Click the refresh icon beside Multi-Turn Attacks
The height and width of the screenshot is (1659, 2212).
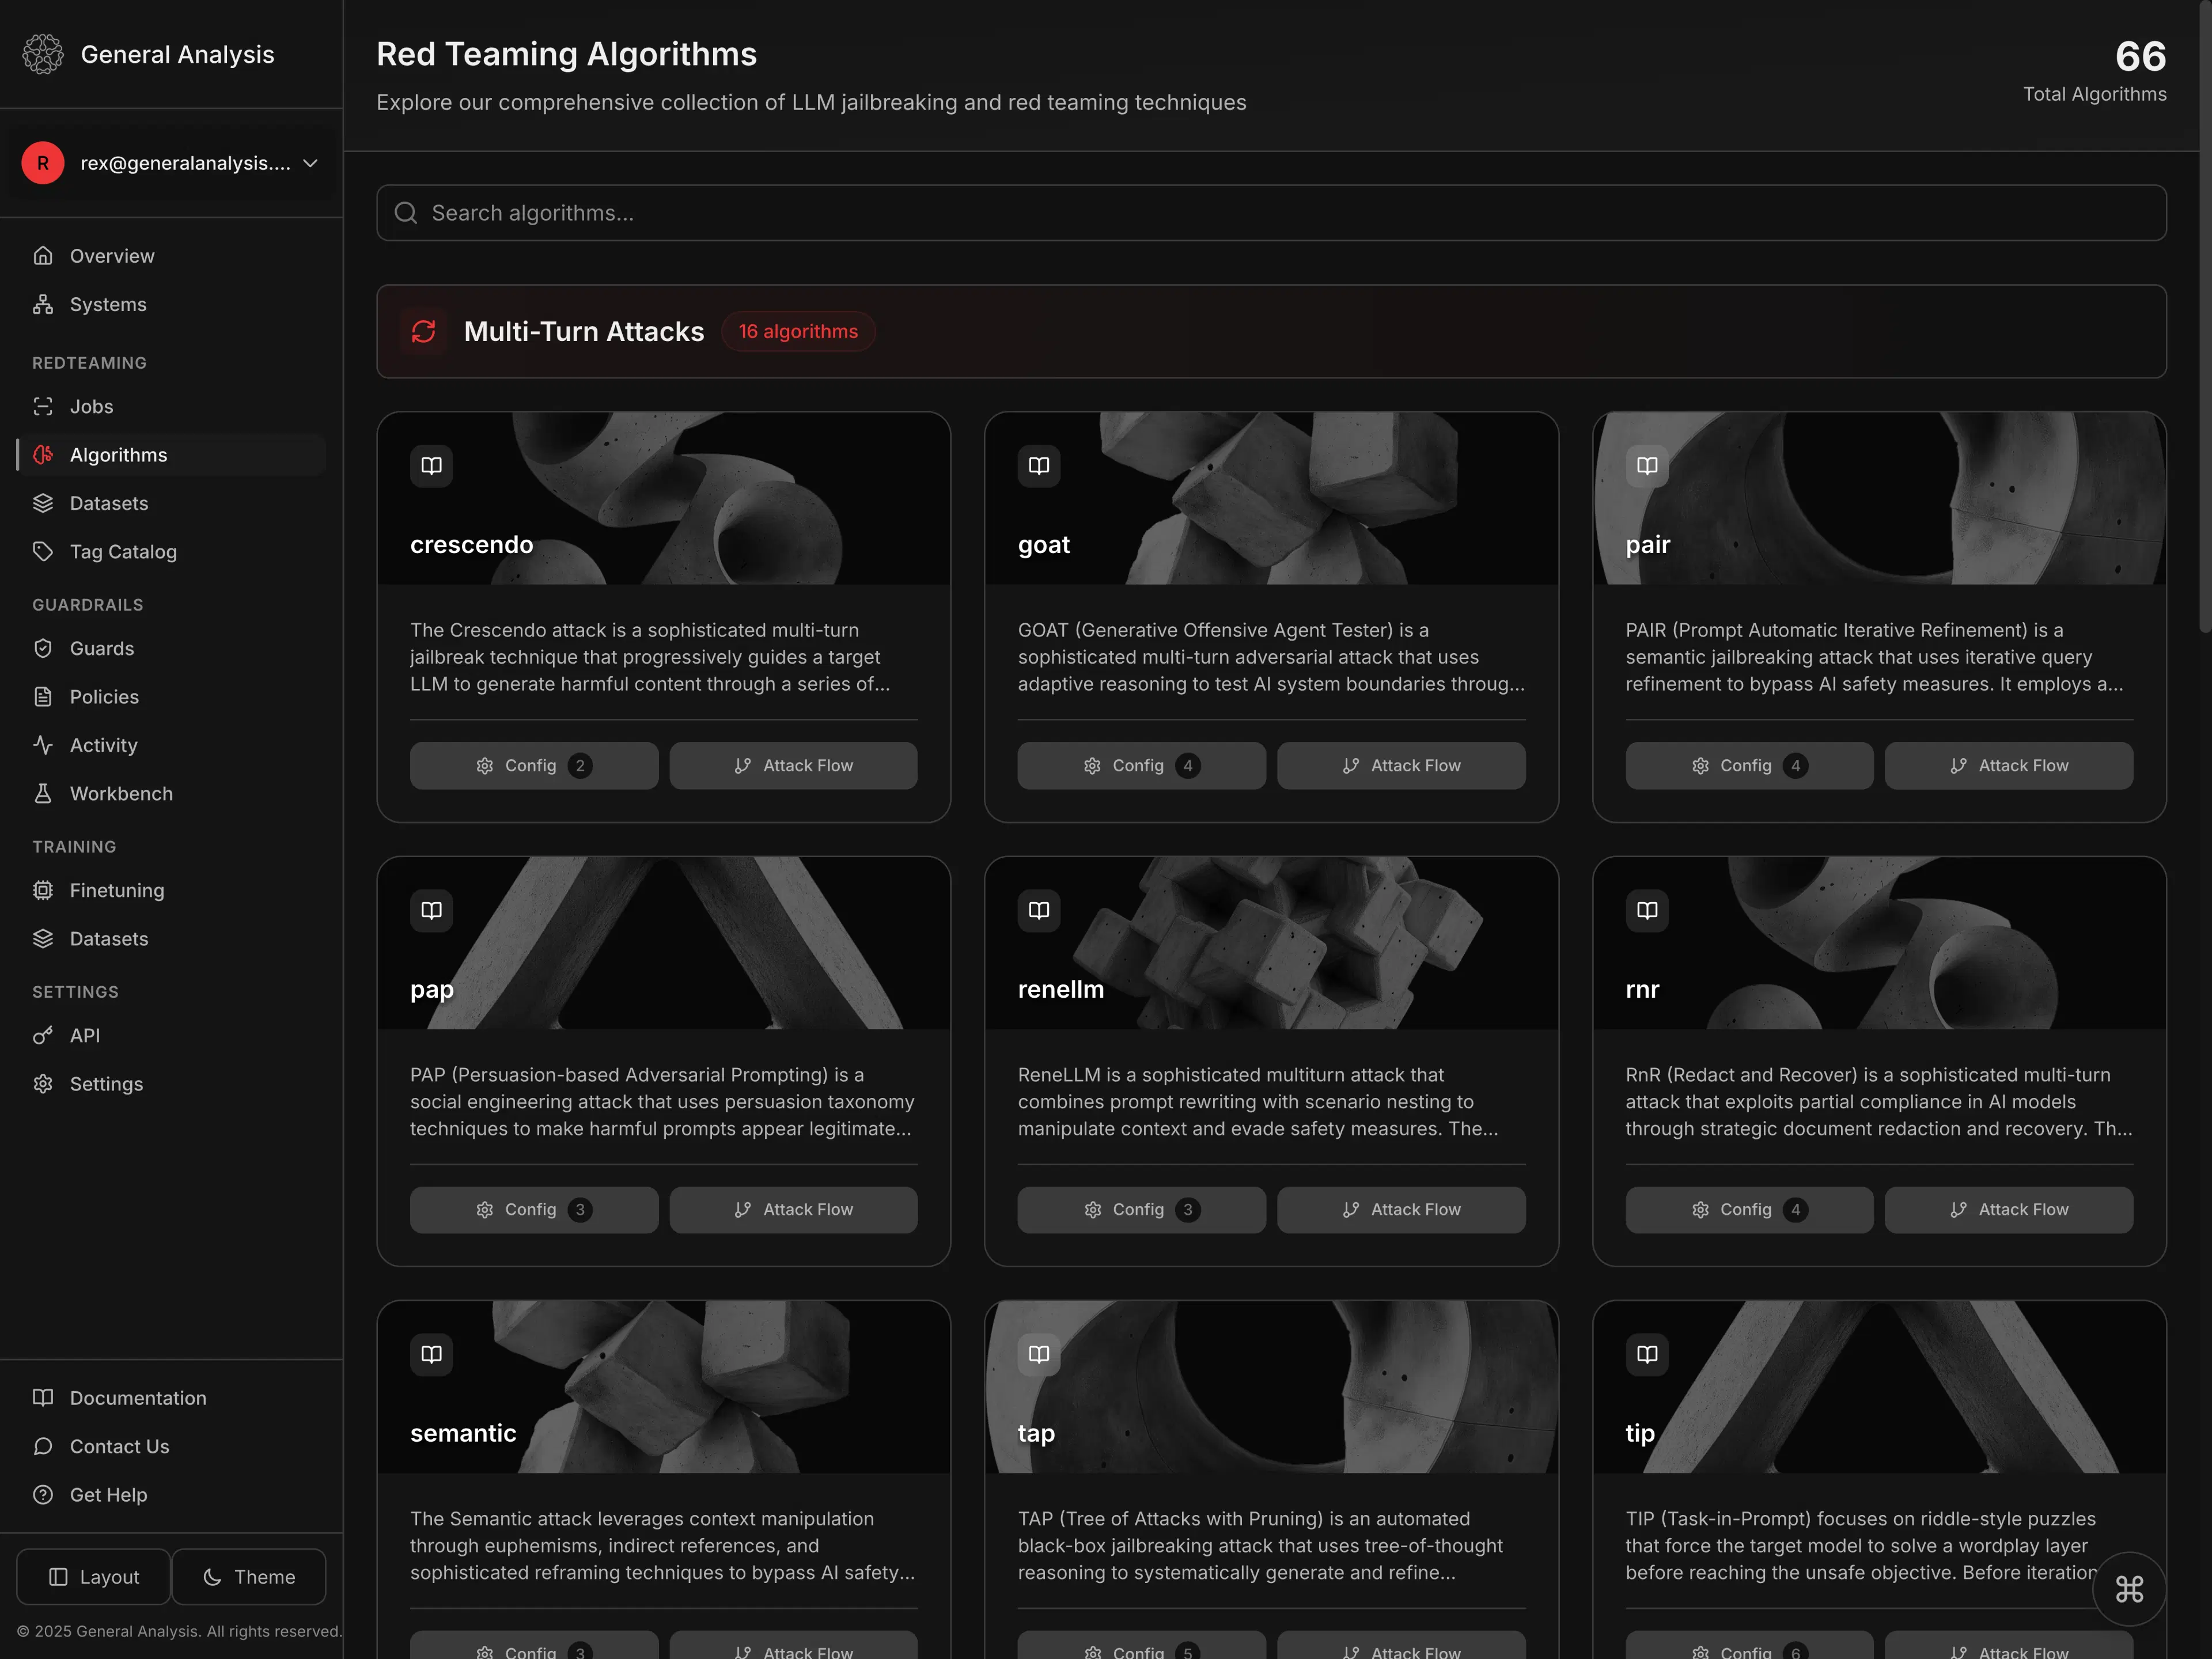[x=424, y=331]
